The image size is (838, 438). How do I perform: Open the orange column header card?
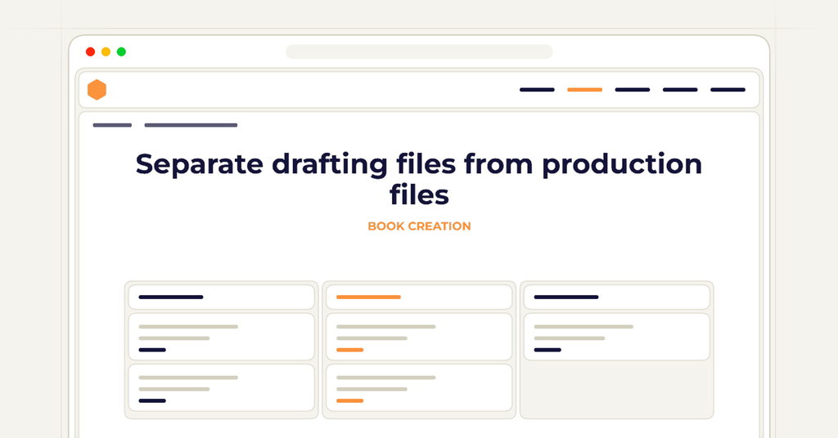[x=419, y=297]
